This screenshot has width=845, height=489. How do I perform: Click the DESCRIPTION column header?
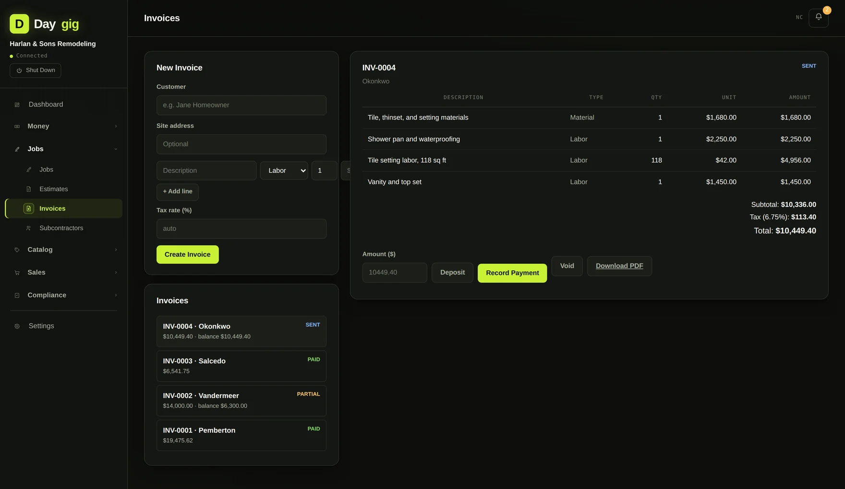pos(463,97)
